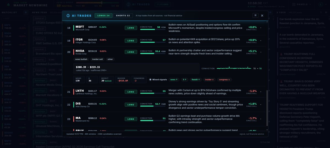Click the LONG badge on MA row
Screen dimensions: 330x148
coord(131,119)
